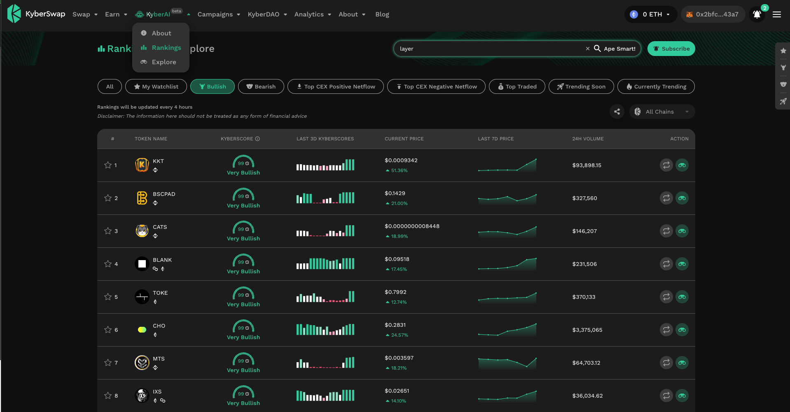Click the search field containing 'layer'
Viewport: 790px width, 412px height.
point(486,49)
